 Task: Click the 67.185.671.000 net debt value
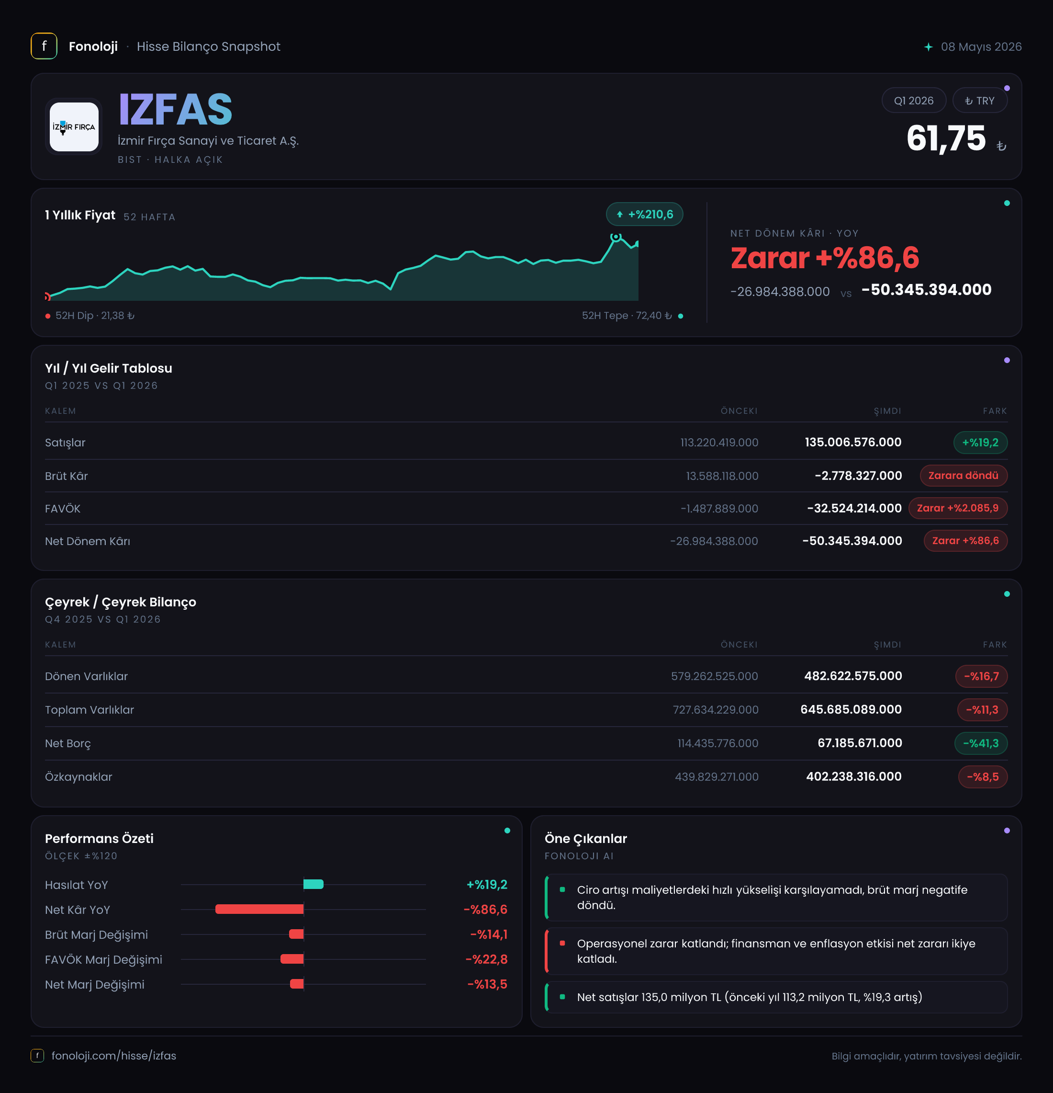coord(860,743)
